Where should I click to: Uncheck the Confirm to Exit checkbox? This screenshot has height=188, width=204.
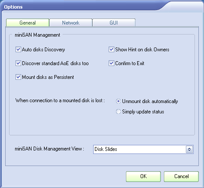(x=111, y=63)
